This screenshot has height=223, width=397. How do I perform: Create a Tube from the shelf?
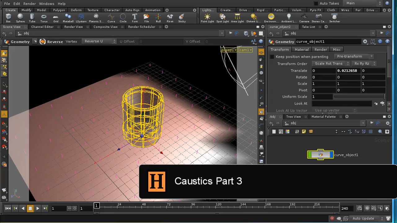(x=32, y=17)
